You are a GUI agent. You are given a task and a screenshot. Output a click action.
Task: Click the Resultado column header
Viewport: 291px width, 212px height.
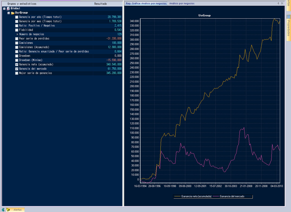pyautogui.click(x=100, y=4)
